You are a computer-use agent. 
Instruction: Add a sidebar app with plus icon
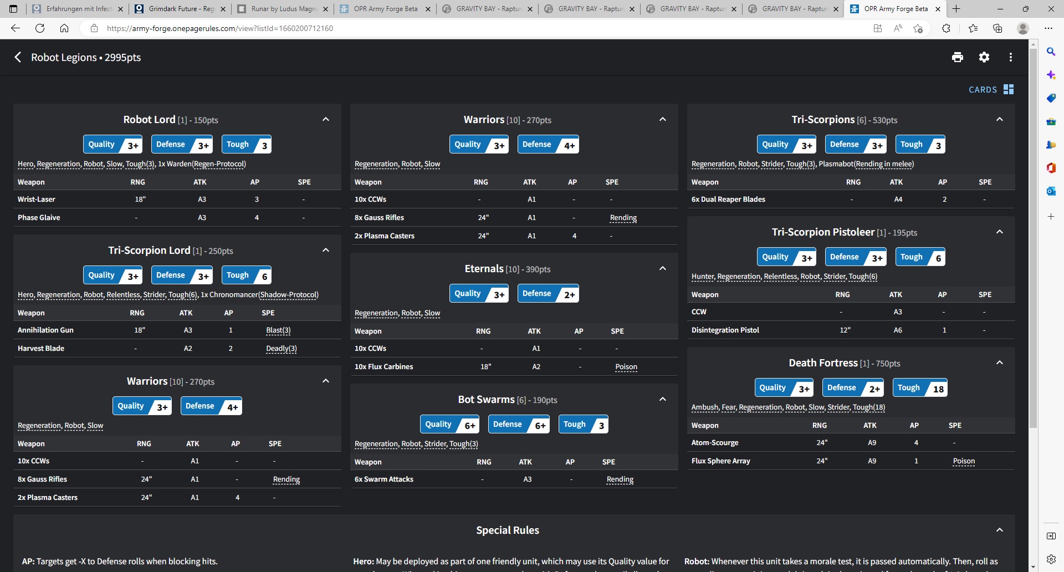click(x=1051, y=216)
